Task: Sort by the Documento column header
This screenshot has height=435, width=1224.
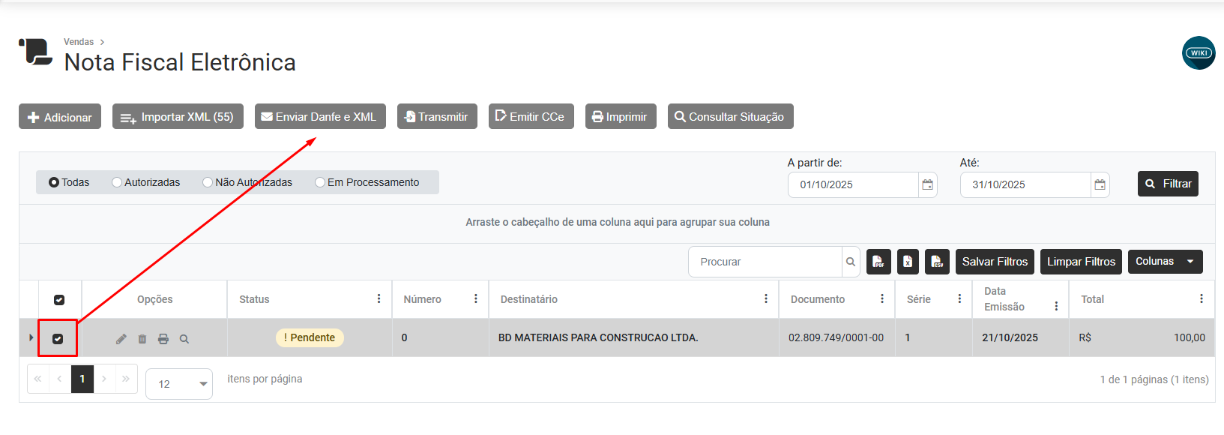Action: click(x=818, y=299)
